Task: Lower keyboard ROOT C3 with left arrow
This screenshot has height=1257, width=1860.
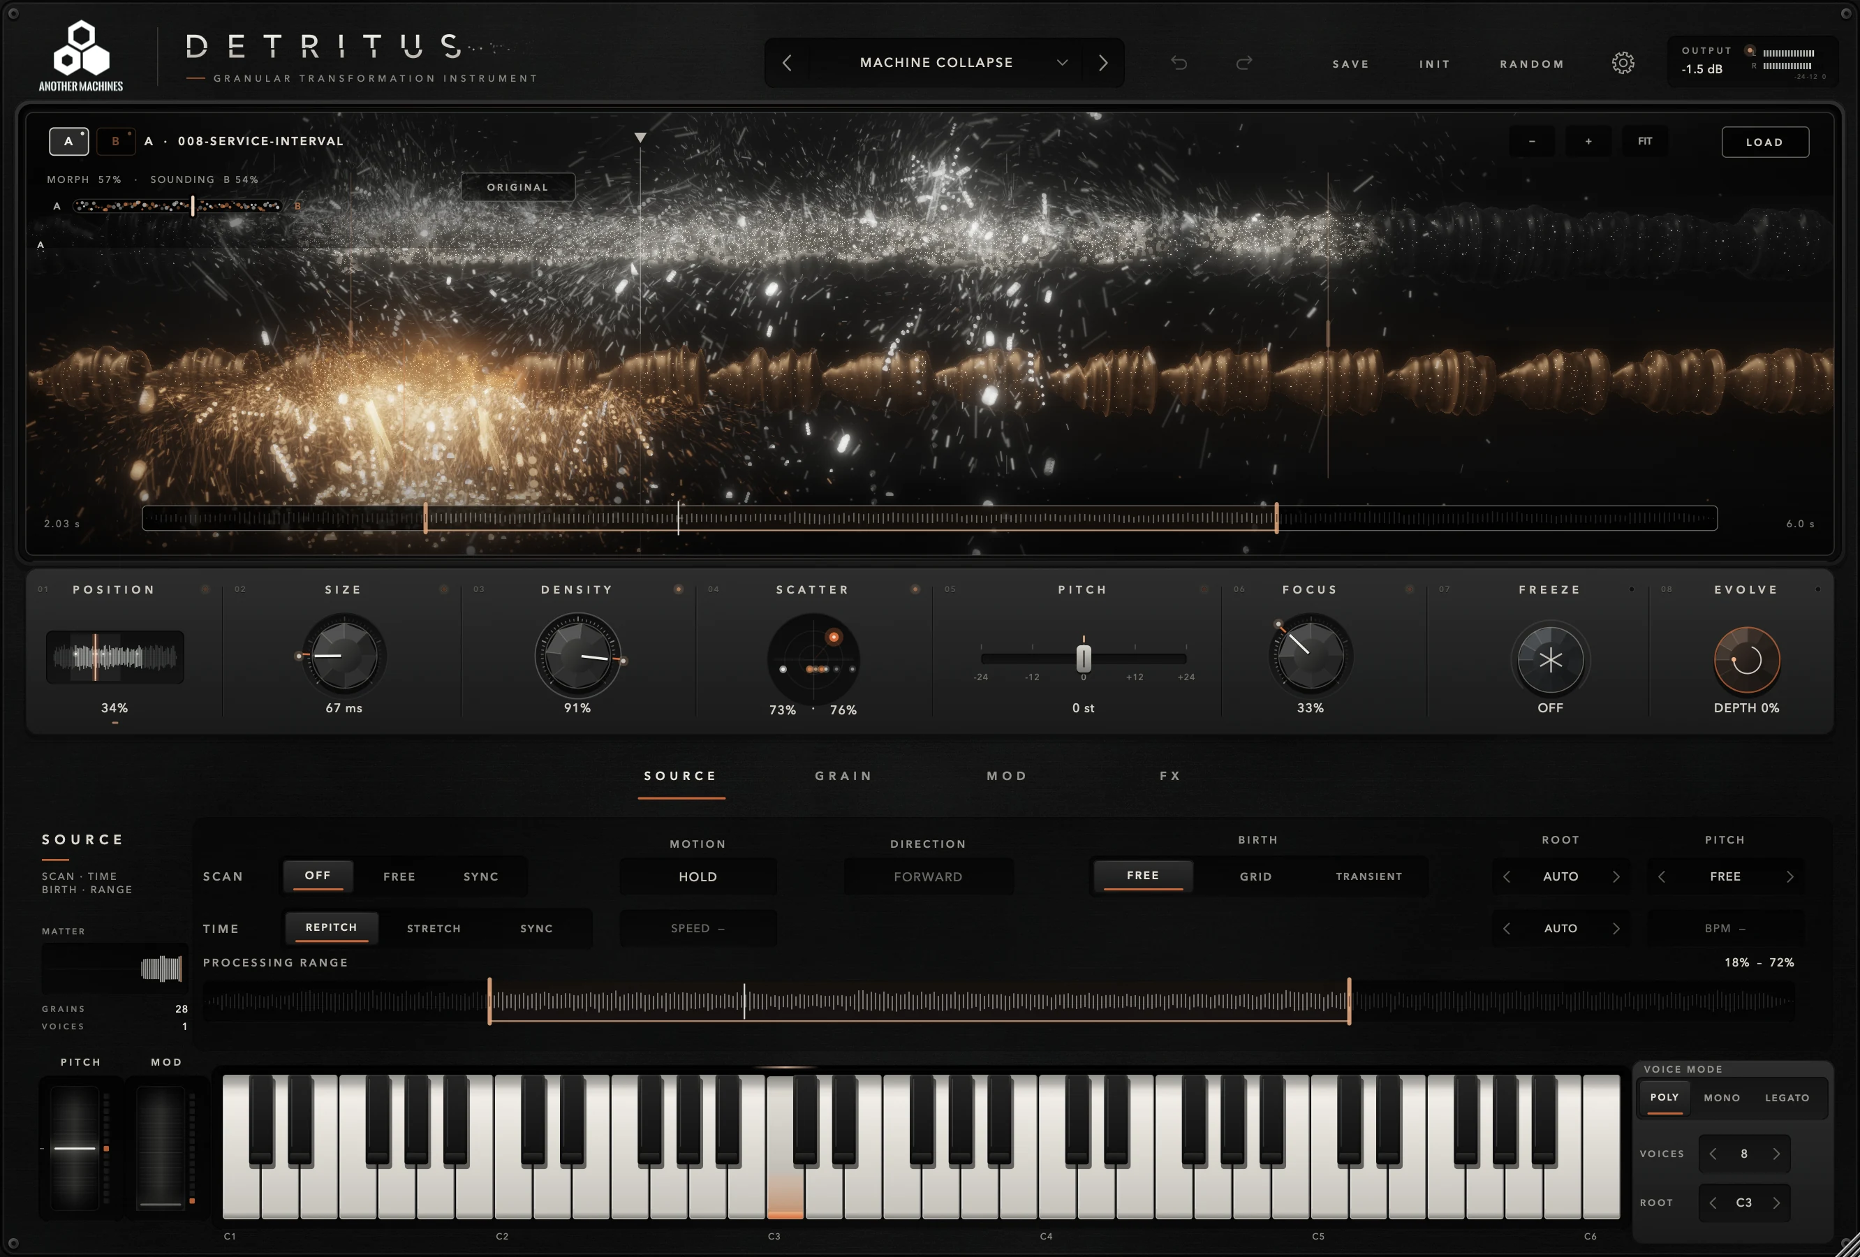Action: click(x=1713, y=1203)
